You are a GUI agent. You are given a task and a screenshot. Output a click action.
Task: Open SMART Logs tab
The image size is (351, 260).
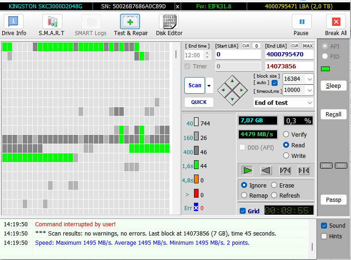(91, 25)
